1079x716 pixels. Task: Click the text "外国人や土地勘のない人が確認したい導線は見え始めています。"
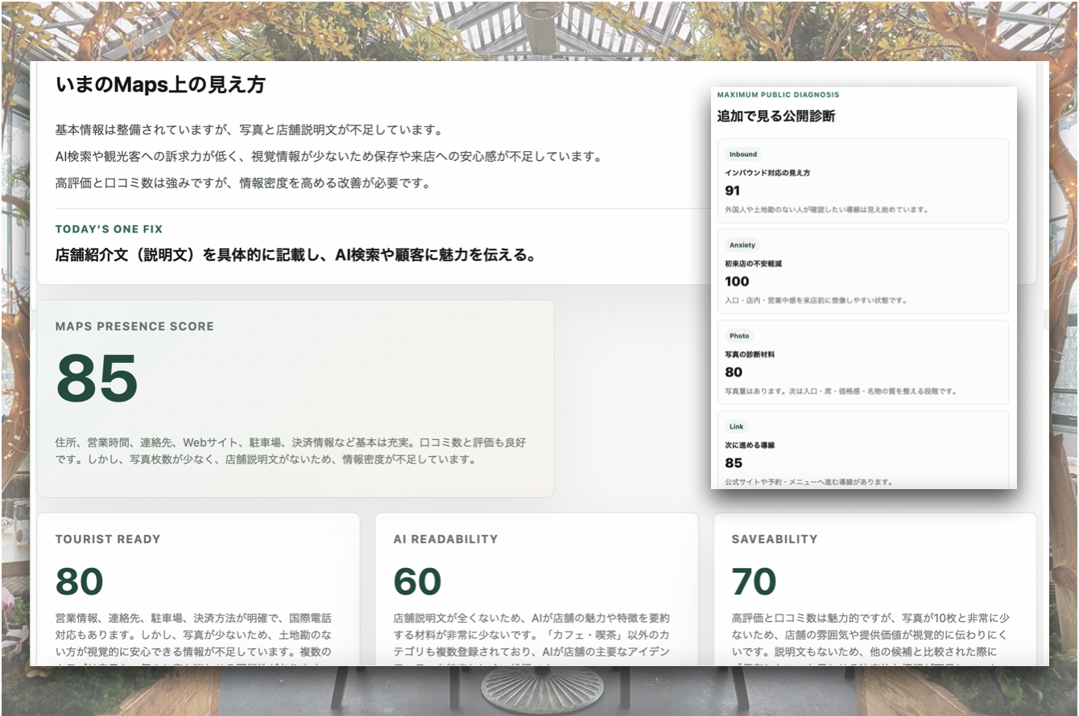click(827, 210)
